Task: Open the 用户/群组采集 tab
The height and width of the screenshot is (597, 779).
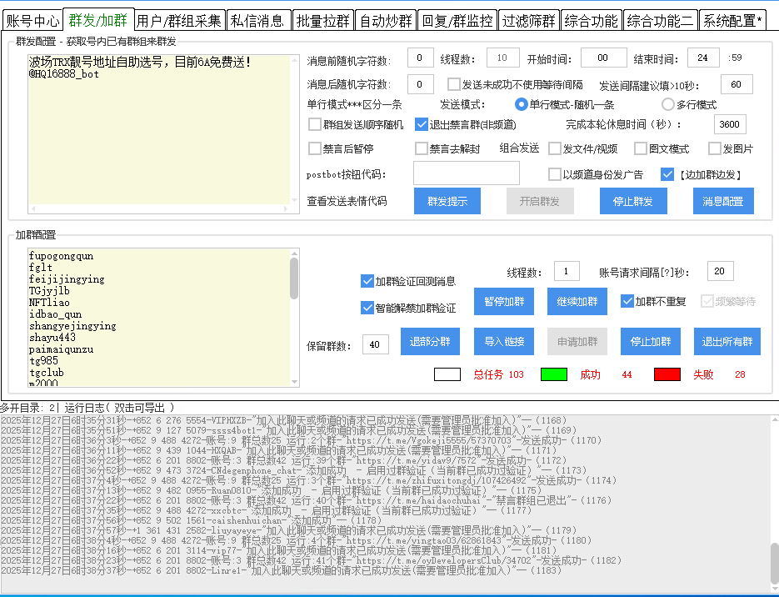Action: [179, 21]
